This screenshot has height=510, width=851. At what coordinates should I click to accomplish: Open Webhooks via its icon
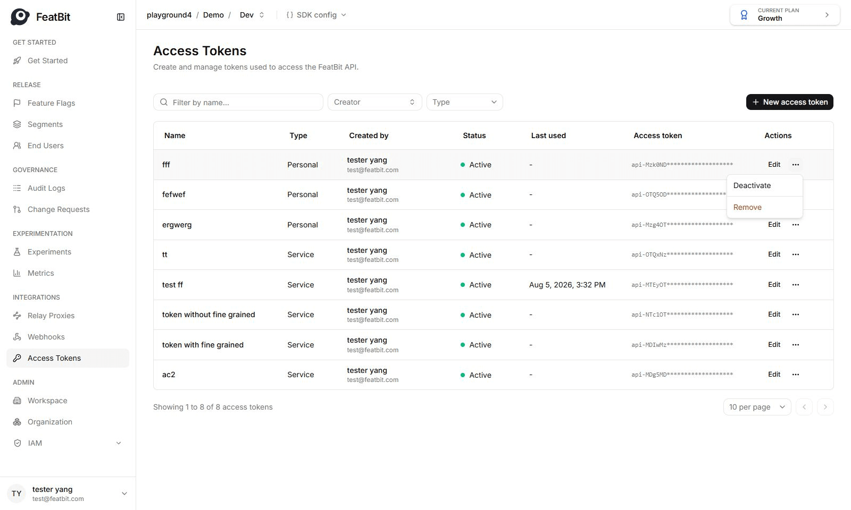17,337
